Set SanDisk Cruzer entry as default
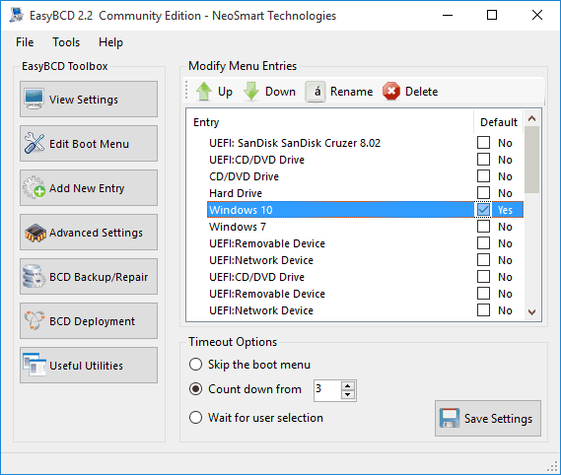 click(483, 142)
